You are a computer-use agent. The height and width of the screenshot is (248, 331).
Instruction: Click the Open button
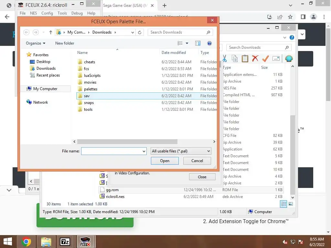(165, 161)
